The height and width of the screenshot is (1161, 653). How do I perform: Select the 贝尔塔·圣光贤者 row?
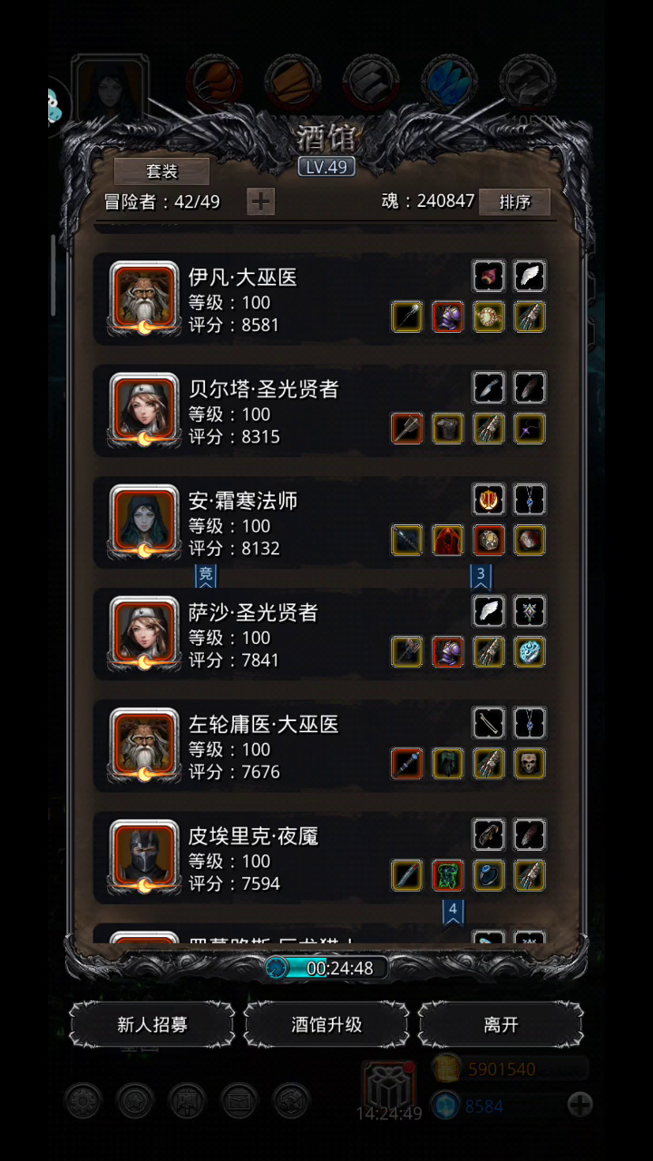(x=326, y=411)
